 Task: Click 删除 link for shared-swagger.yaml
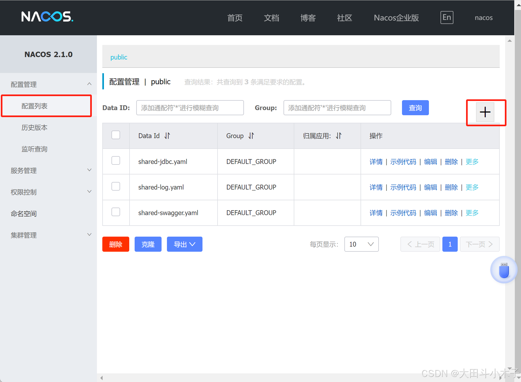tap(451, 213)
